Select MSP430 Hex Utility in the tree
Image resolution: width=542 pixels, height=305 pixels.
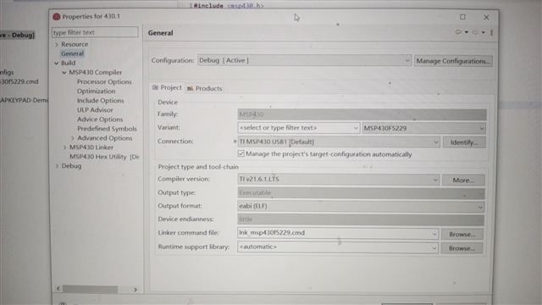pyautogui.click(x=104, y=157)
